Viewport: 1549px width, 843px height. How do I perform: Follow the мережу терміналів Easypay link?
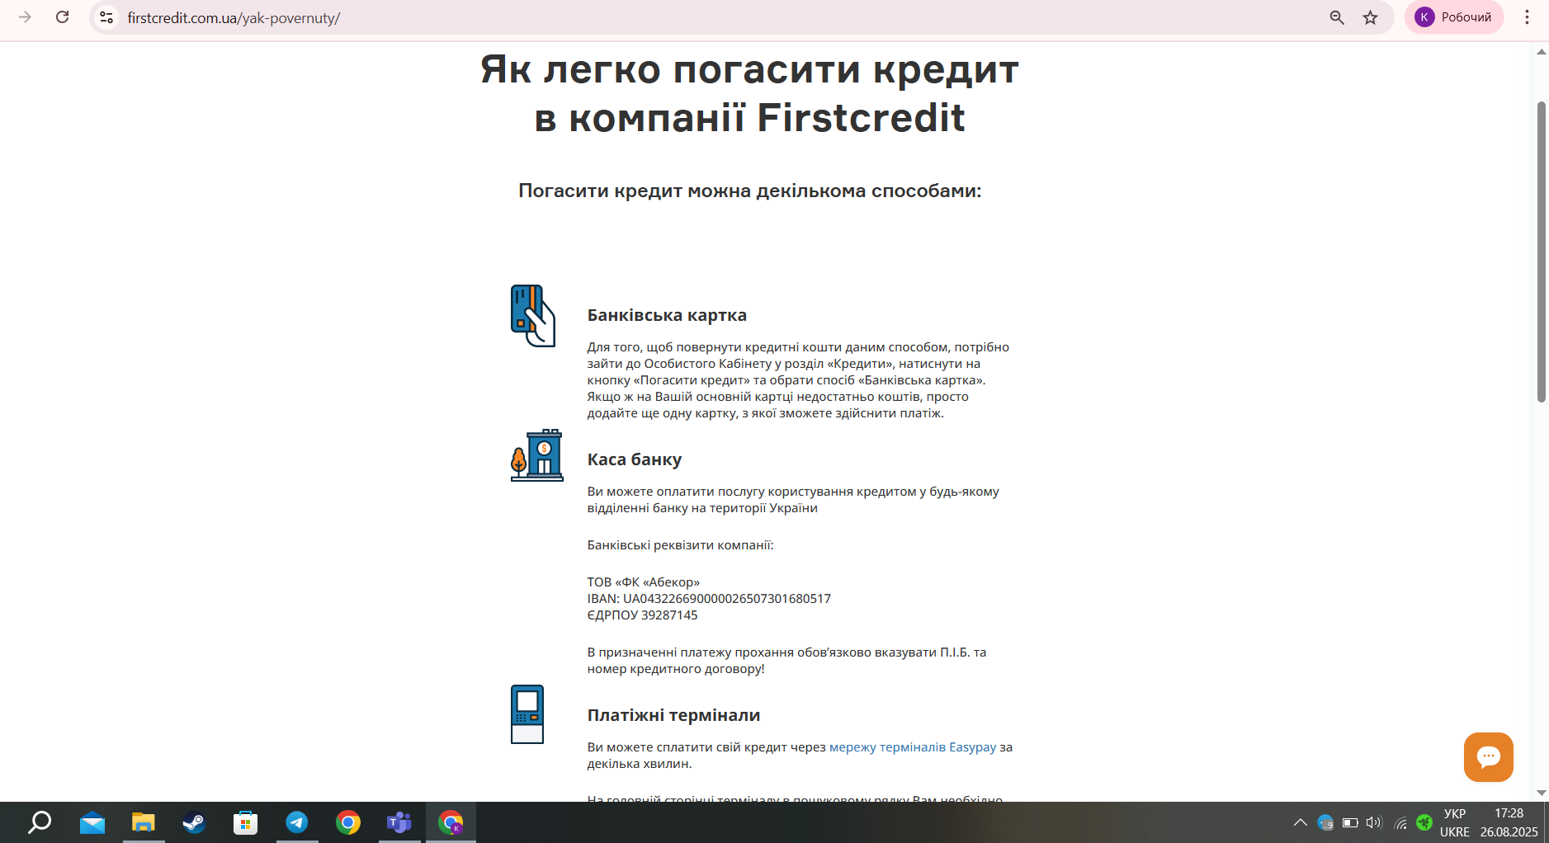(x=913, y=747)
